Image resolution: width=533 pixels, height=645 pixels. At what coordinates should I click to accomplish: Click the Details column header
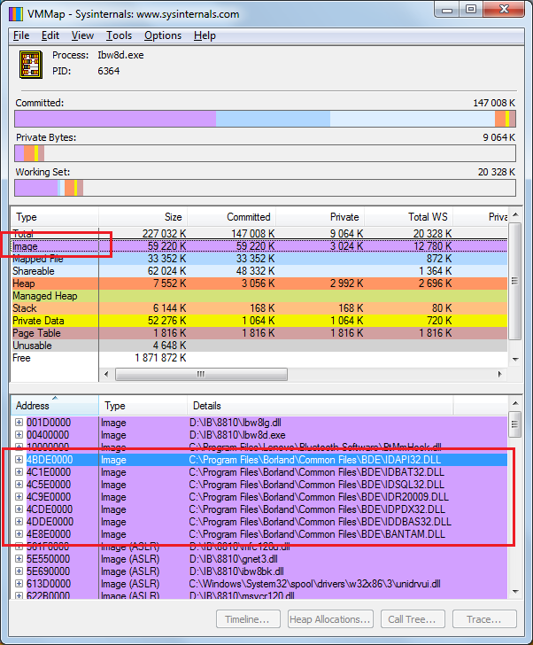(321, 406)
